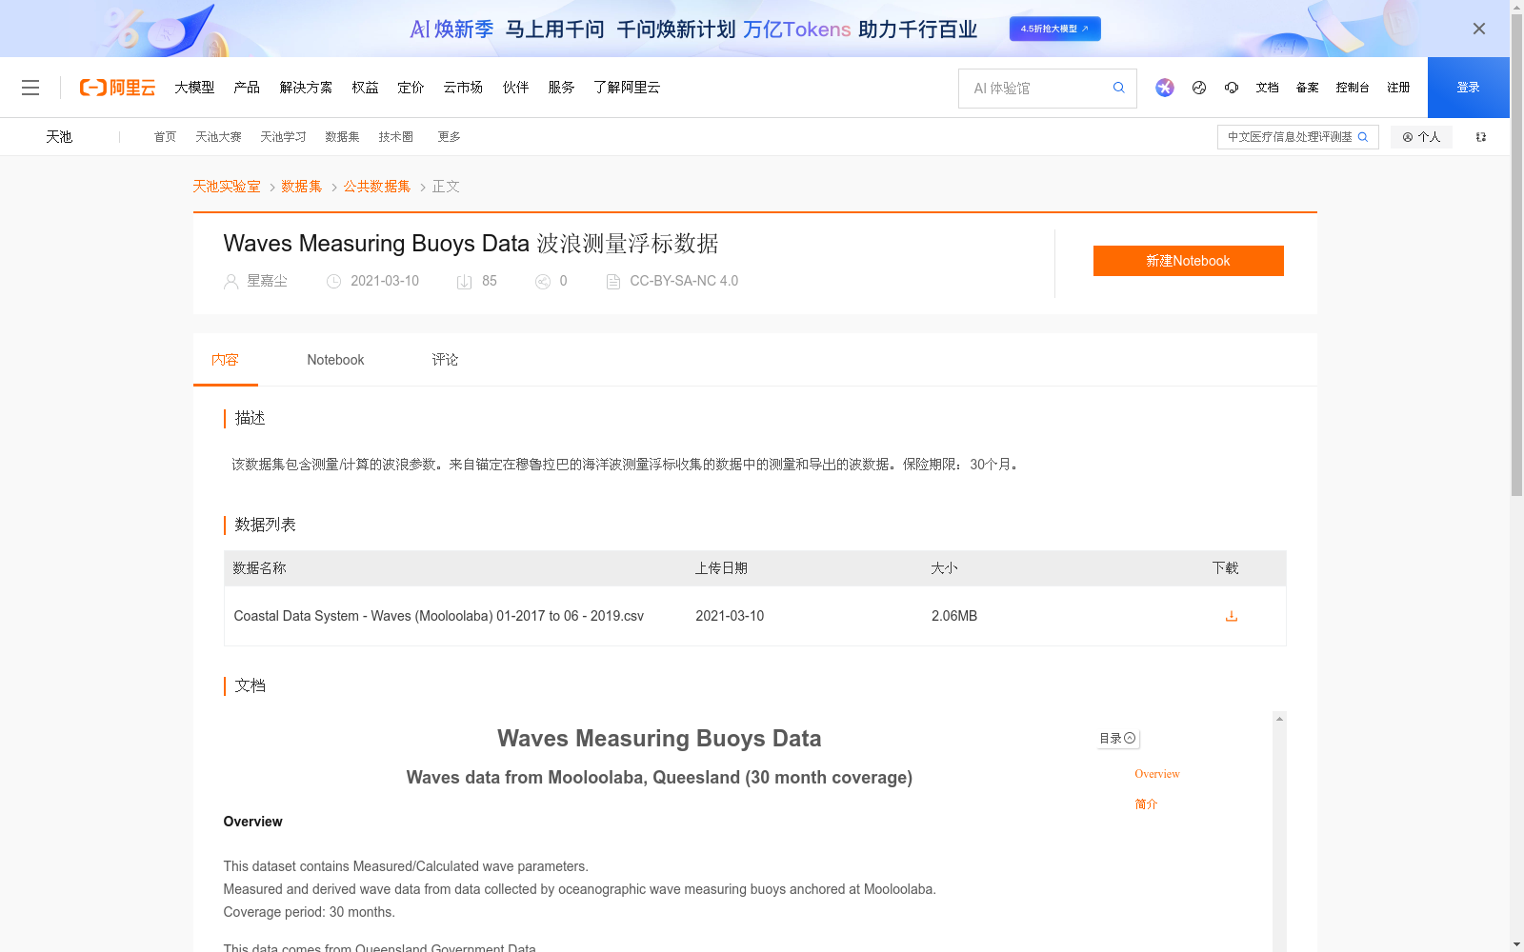Click the author avatar icon beside 星嘉尘
Image resolution: width=1524 pixels, height=952 pixels.
click(x=231, y=282)
